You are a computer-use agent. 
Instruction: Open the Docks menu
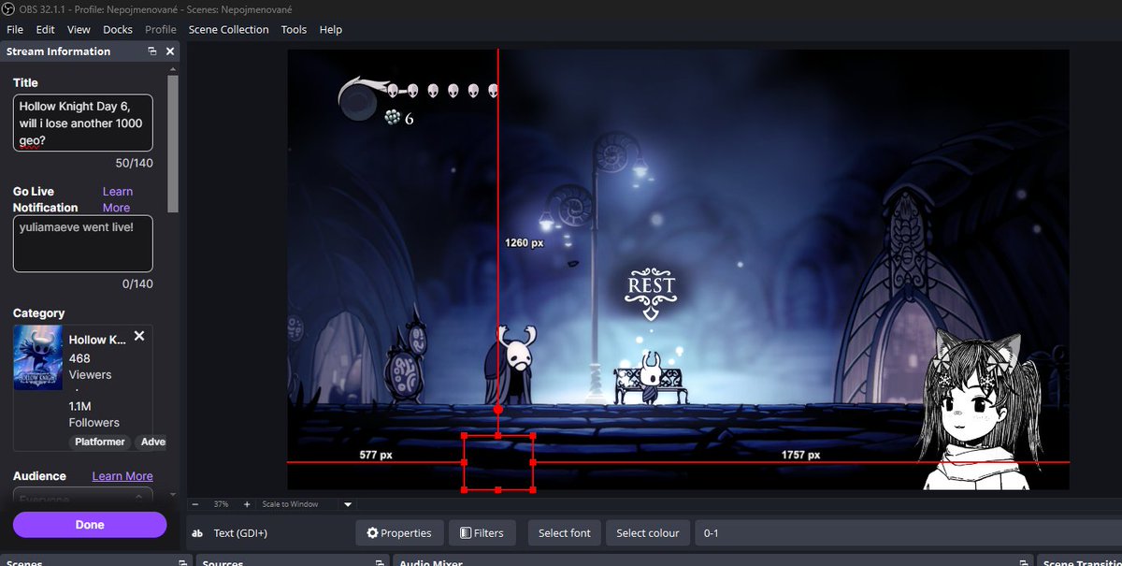(118, 30)
